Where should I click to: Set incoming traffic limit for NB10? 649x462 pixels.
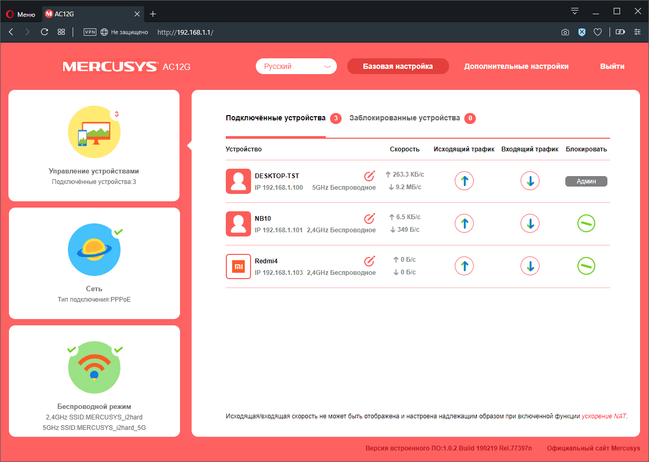coord(530,224)
